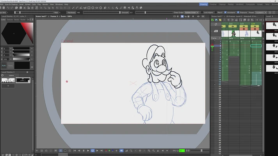Screen dimensions: 278x156
Task: Select the Texture tab in style editor
Action: click(10, 19)
